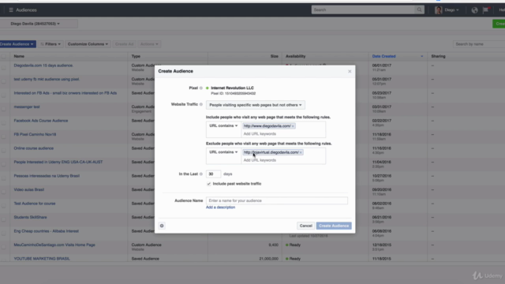Open FB Pixel Caminho Nov18 audience

pyautogui.click(x=35, y=135)
